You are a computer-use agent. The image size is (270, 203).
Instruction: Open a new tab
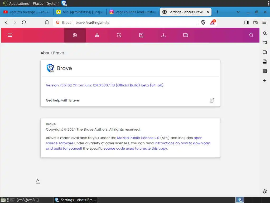point(218,12)
